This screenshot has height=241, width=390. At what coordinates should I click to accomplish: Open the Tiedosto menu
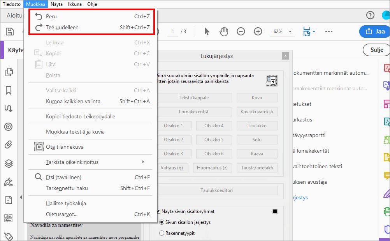pyautogui.click(x=12, y=4)
